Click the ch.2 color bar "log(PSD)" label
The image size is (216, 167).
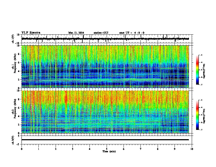pos(204,116)
